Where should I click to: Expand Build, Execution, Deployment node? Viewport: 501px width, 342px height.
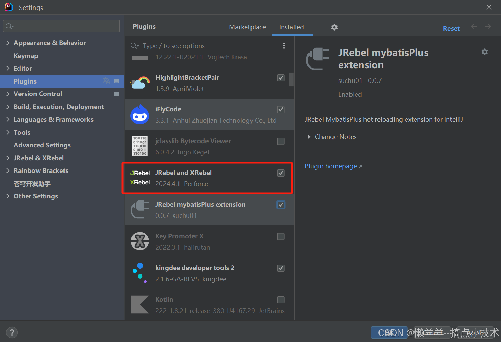(x=8, y=107)
